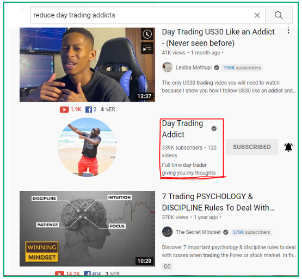Click the Lesiba Mothupi channel name
The height and width of the screenshot is (279, 302).
pos(194,67)
